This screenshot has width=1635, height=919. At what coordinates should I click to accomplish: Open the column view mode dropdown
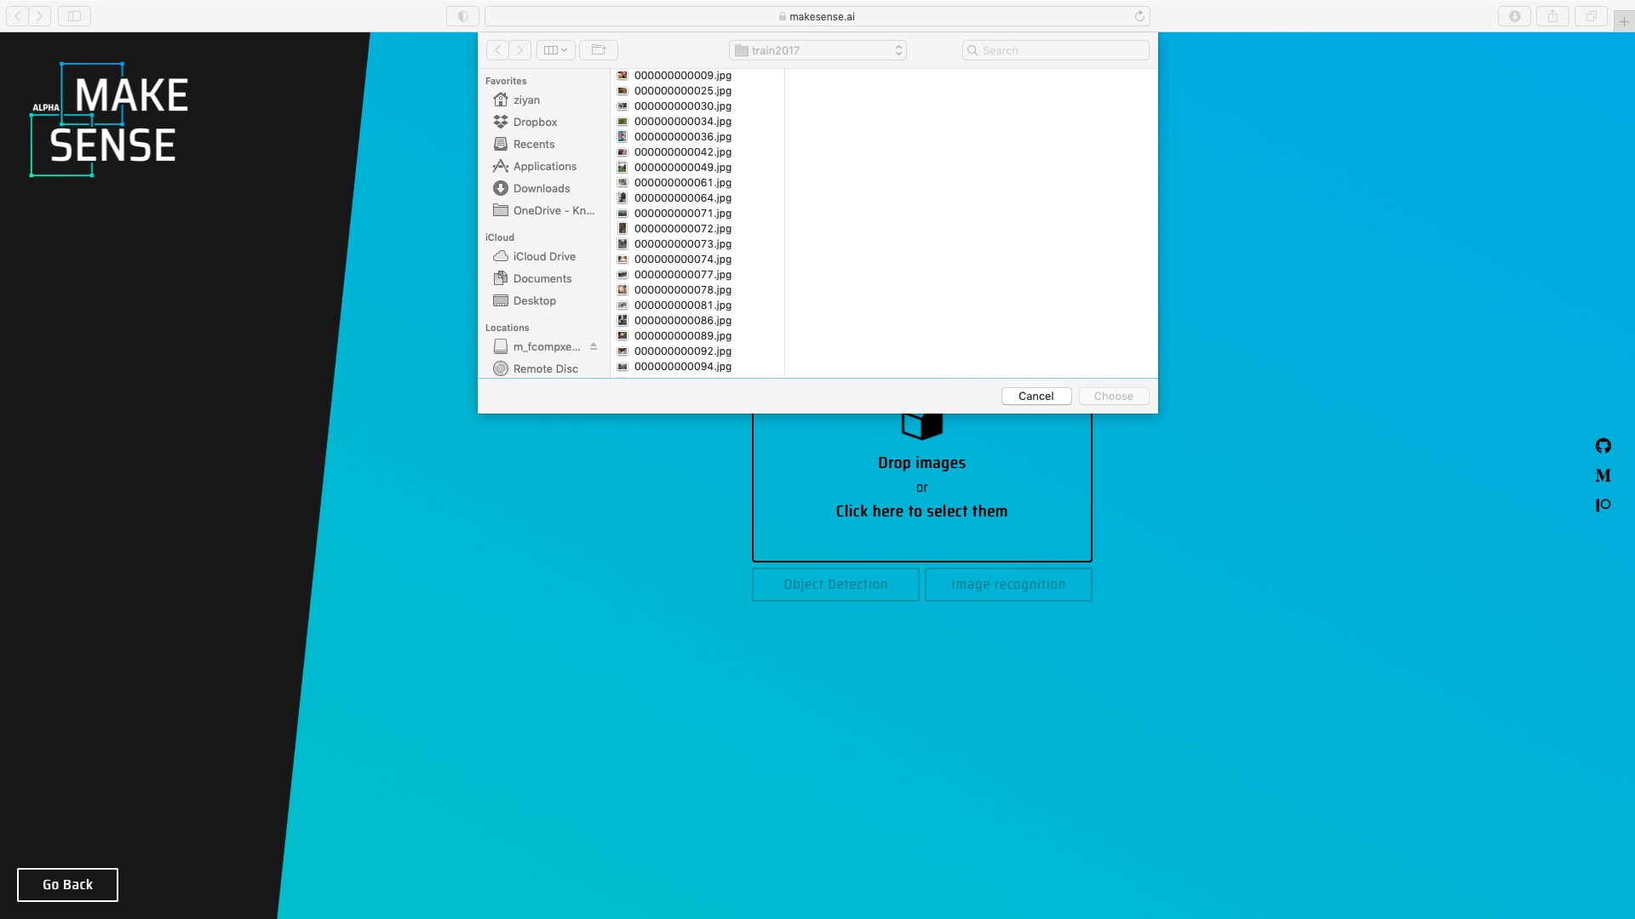point(555,50)
